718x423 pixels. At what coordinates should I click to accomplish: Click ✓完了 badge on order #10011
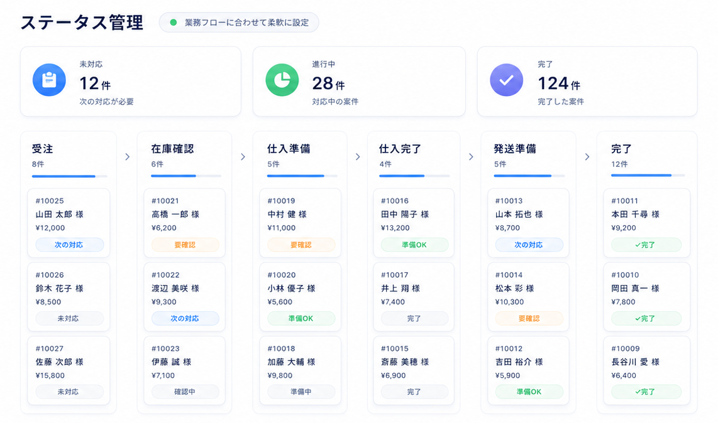646,245
